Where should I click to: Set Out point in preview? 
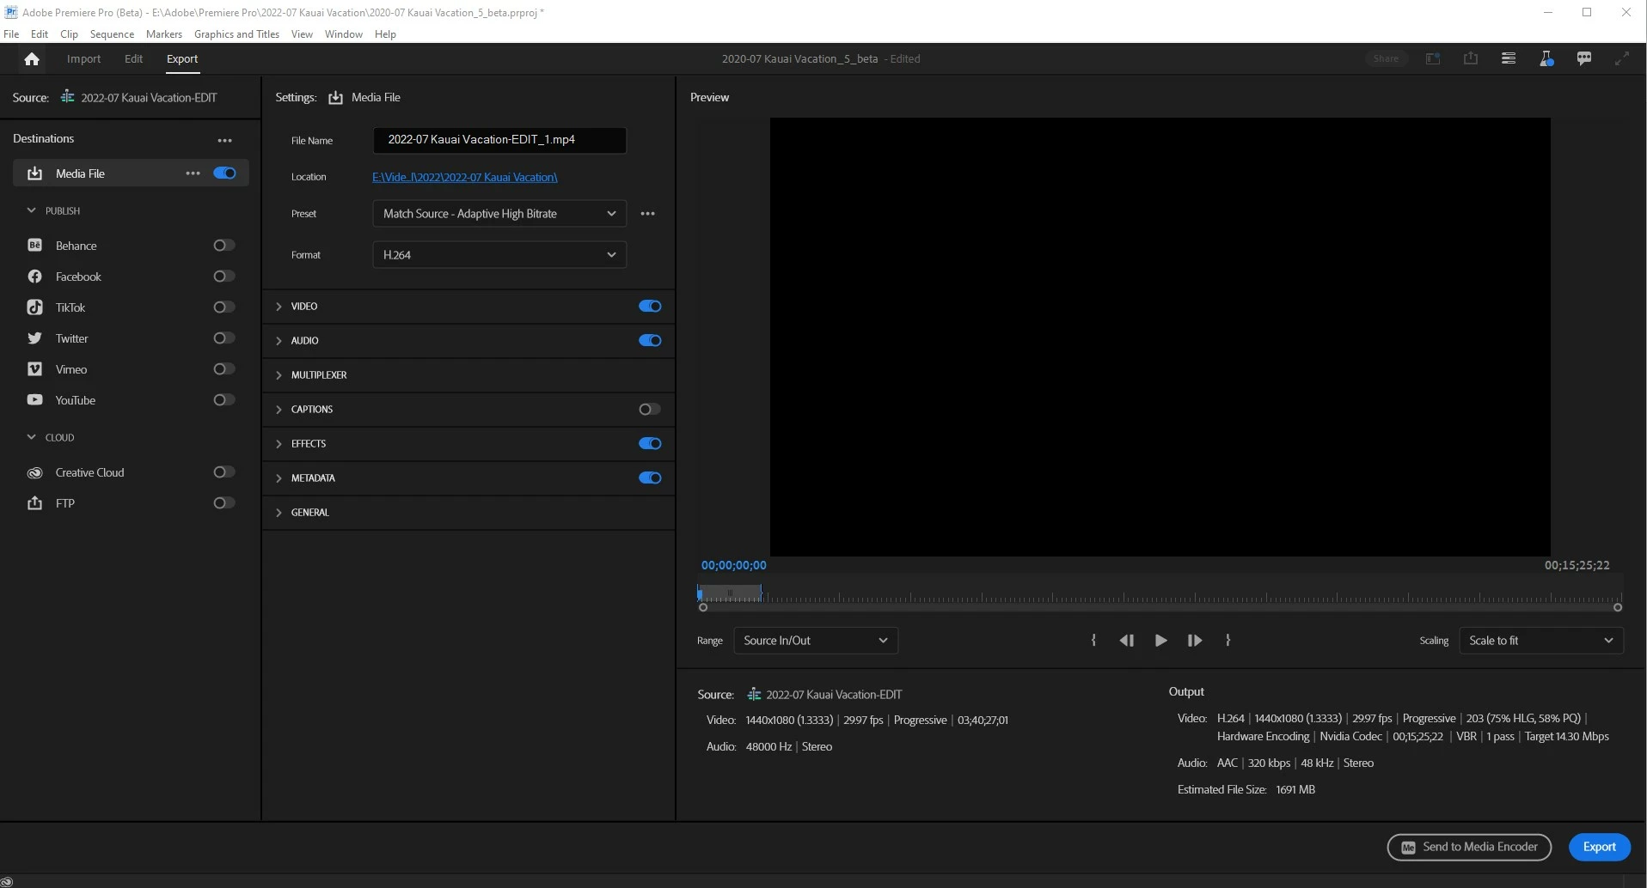tap(1228, 641)
